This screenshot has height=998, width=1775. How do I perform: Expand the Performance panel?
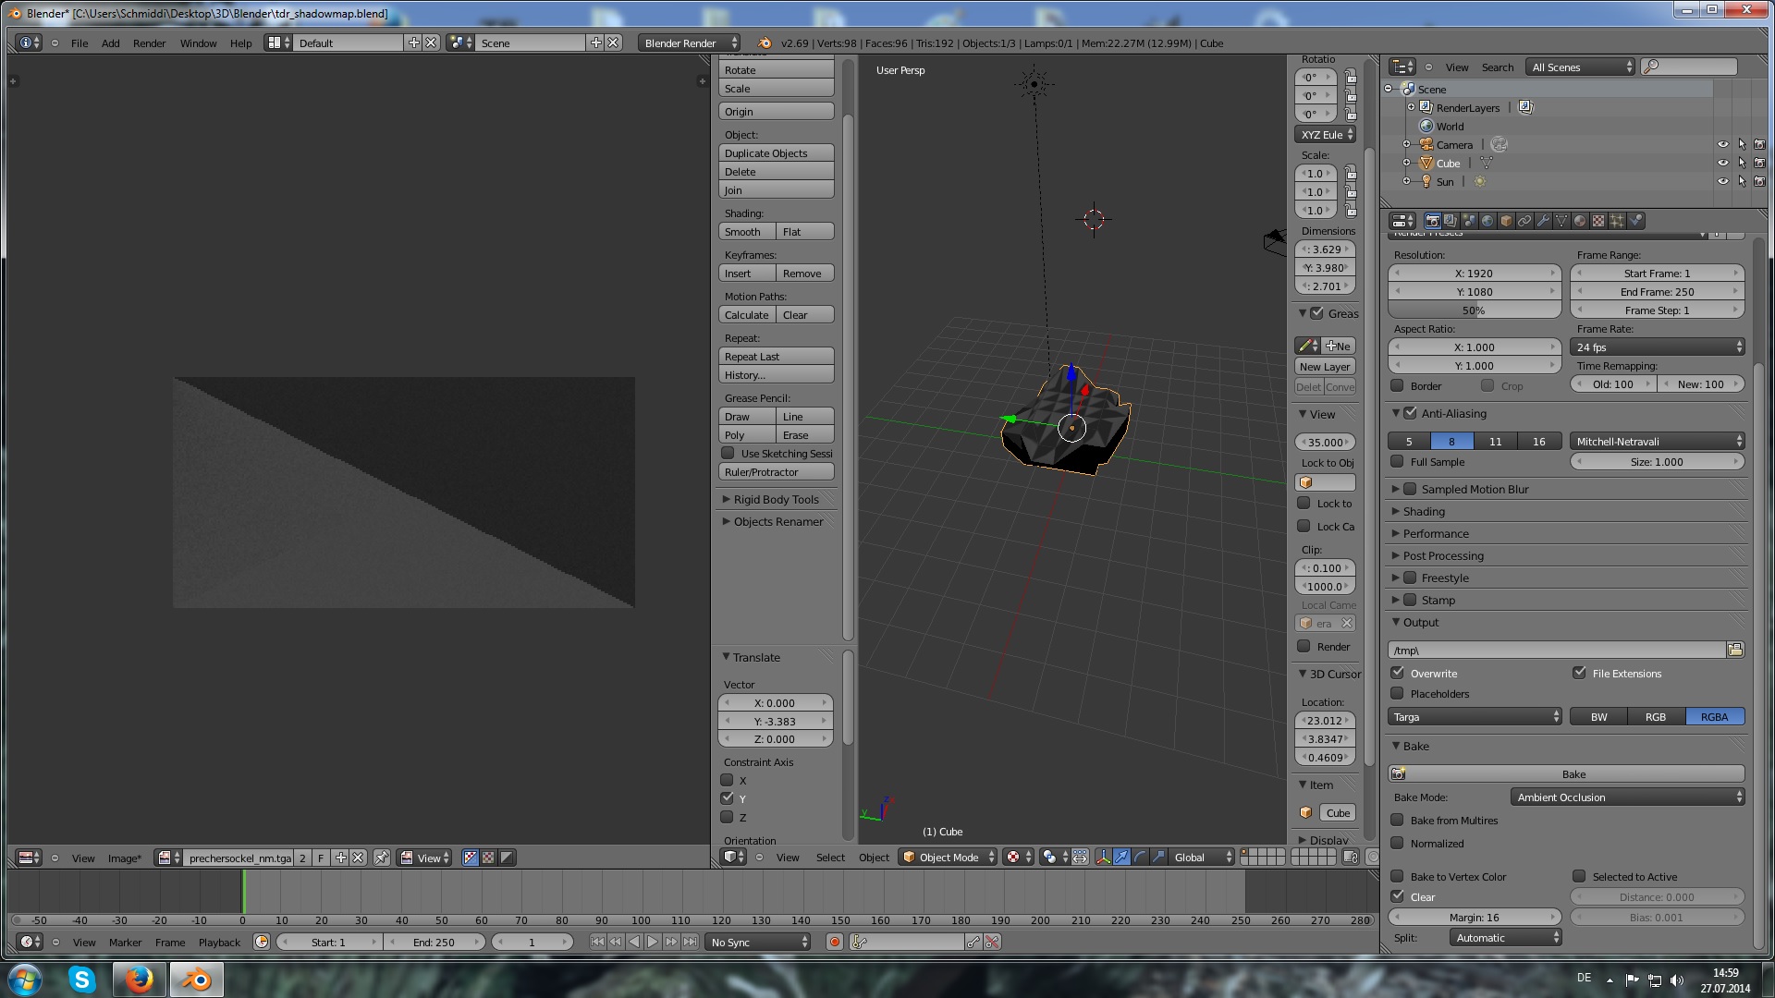(1435, 533)
